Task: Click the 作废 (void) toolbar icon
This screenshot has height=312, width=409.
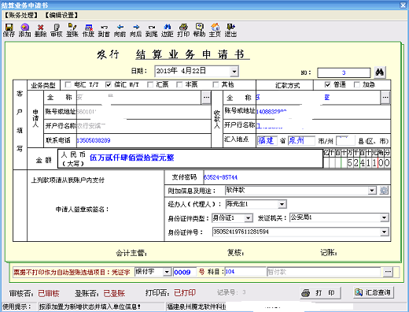Action: (88, 30)
